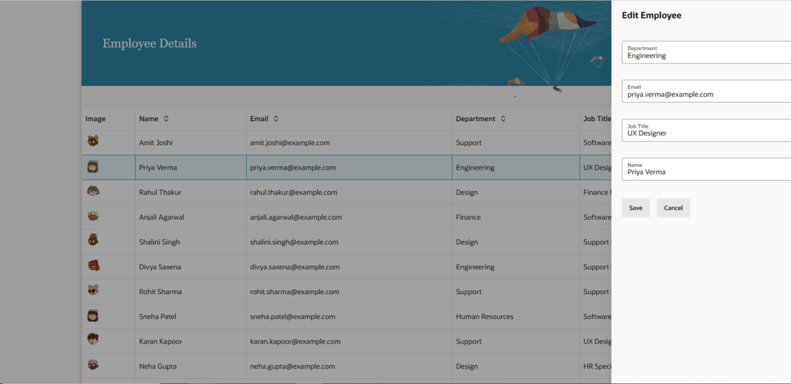Click Priya Verma's avatar image

(93, 166)
